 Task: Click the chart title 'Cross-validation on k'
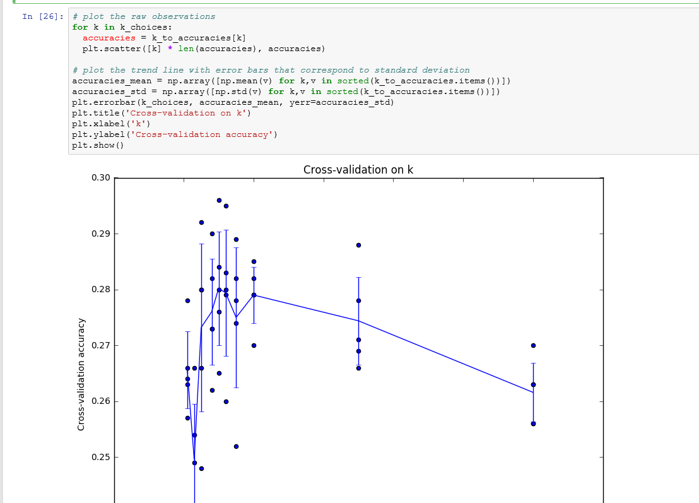pyautogui.click(x=358, y=169)
